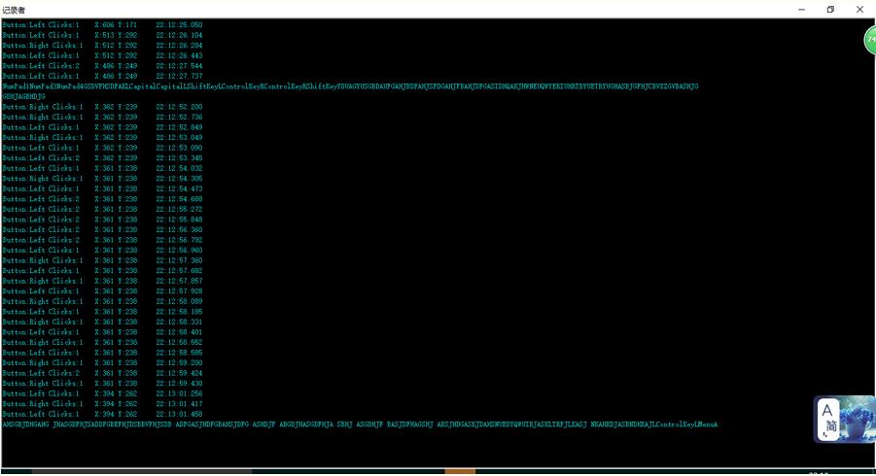Select the Right click line at 22:12:26.284

pyautogui.click(x=102, y=46)
